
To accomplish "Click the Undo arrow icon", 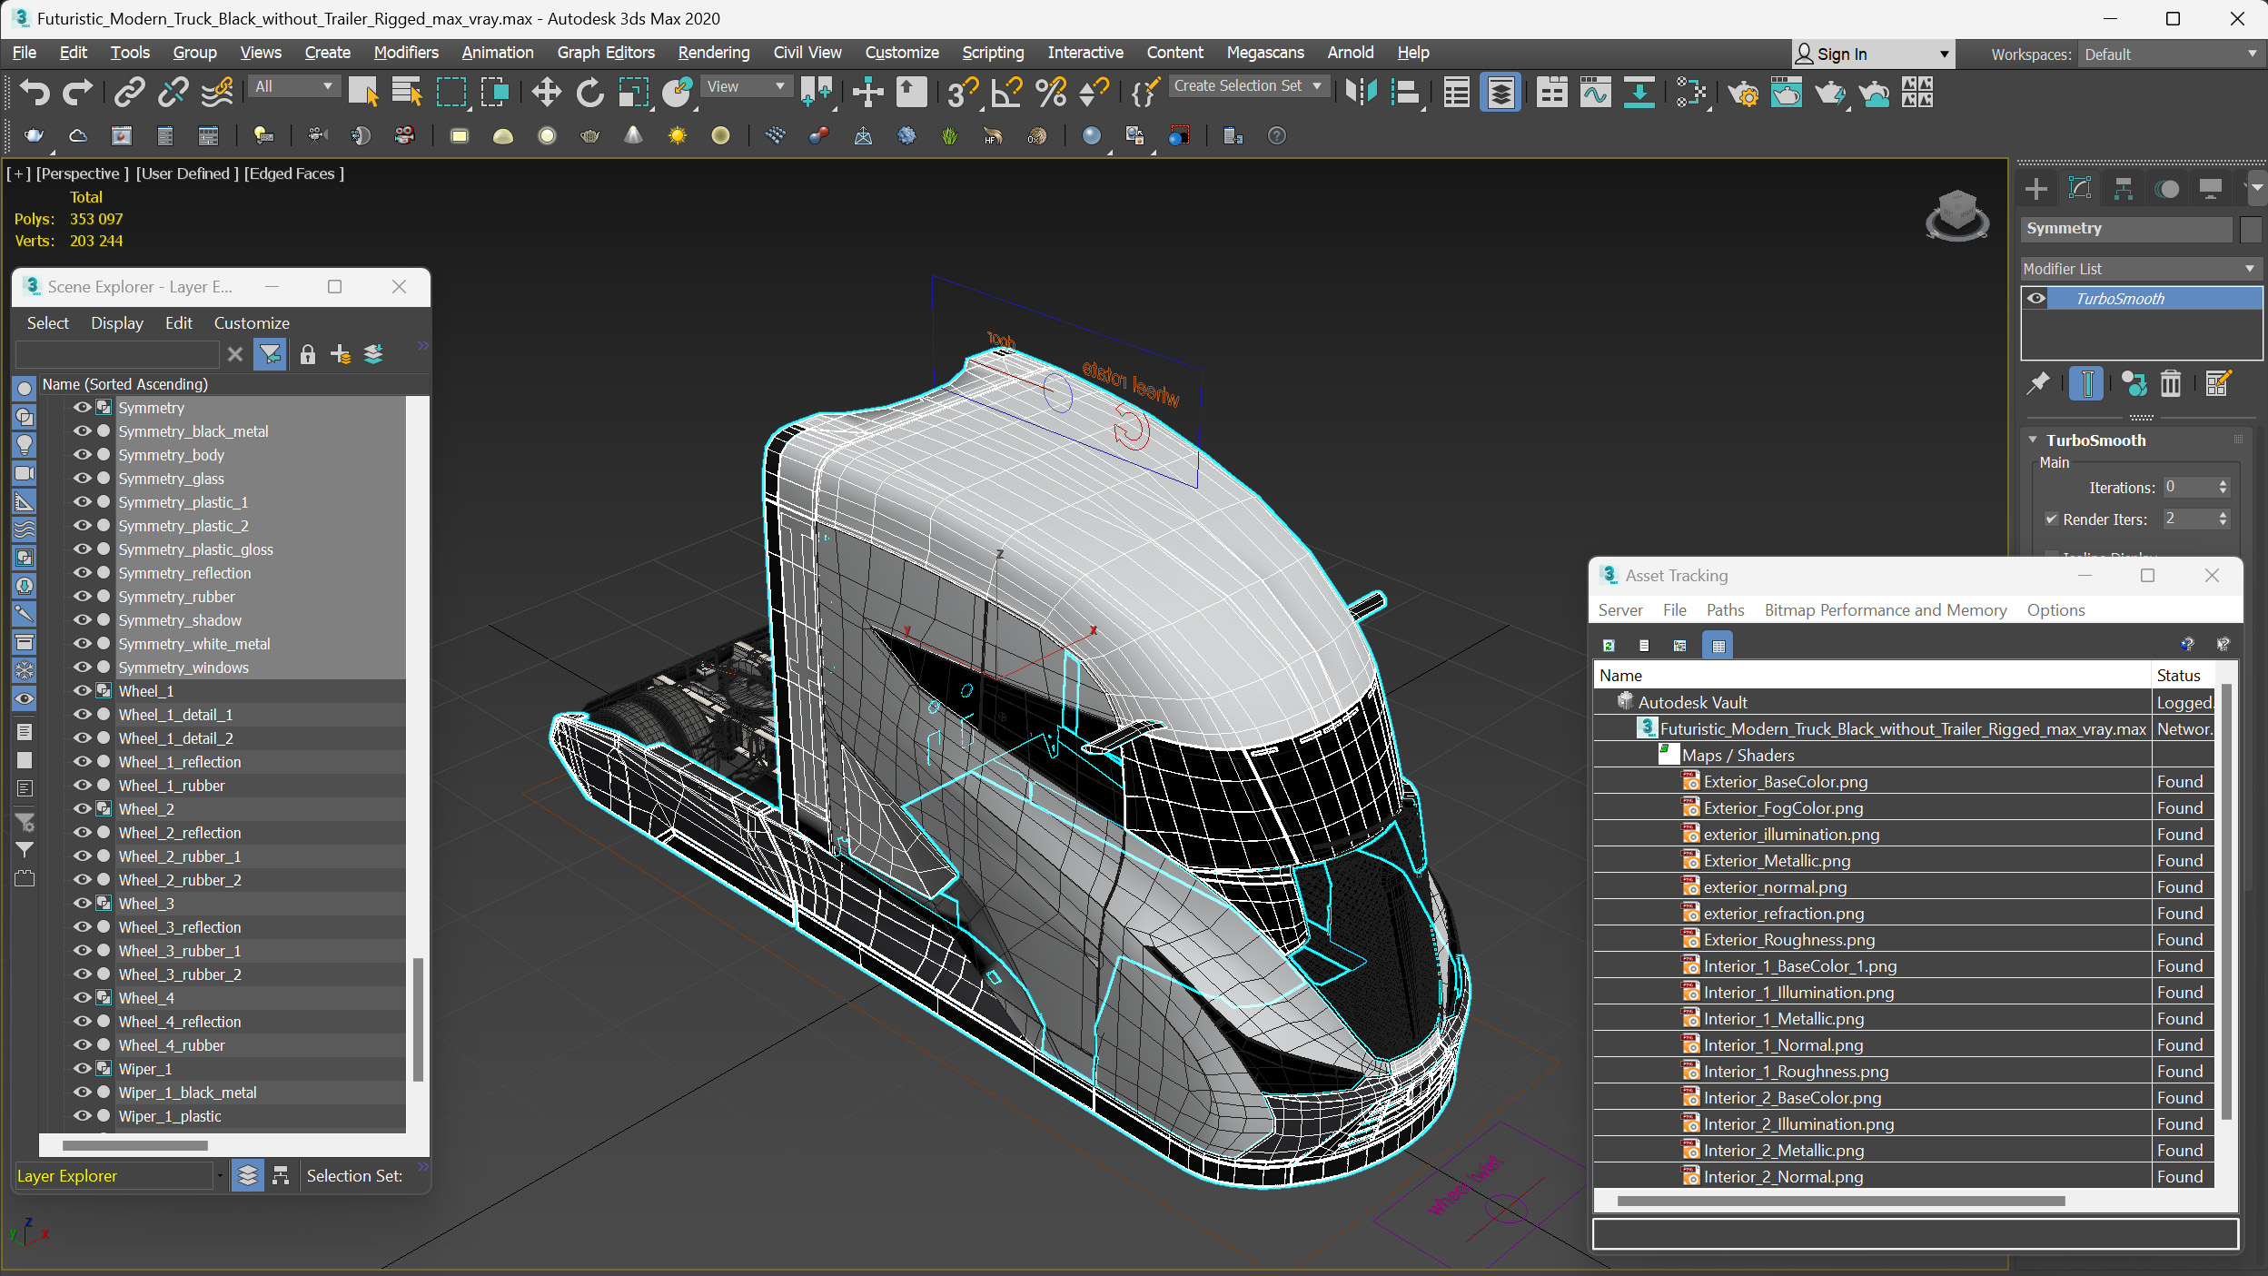I will 35,92.
